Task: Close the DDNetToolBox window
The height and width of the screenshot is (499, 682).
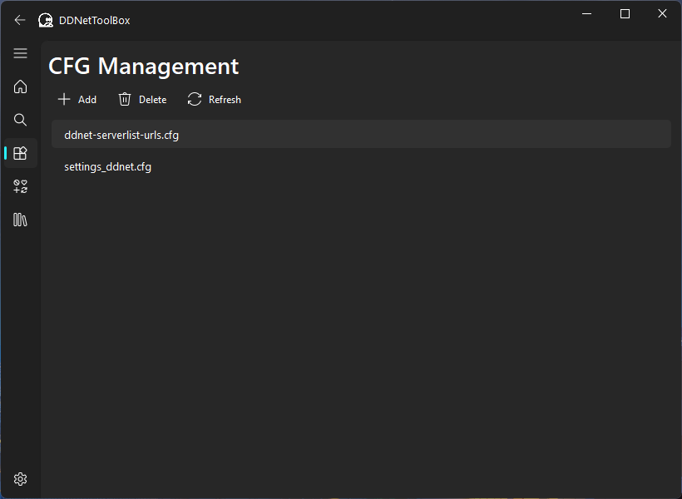Action: [x=662, y=14]
